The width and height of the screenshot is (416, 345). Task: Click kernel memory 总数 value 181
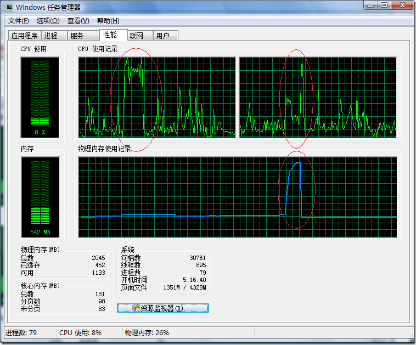100,294
